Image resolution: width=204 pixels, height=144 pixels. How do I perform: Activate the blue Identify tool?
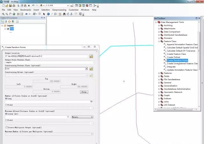[48, 14]
